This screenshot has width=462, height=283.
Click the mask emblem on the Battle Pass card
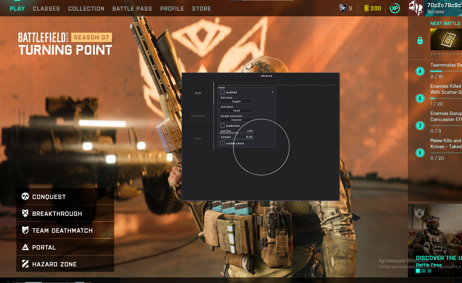pos(419,214)
